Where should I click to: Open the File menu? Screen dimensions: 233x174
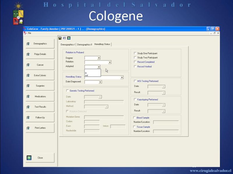pos(29,33)
